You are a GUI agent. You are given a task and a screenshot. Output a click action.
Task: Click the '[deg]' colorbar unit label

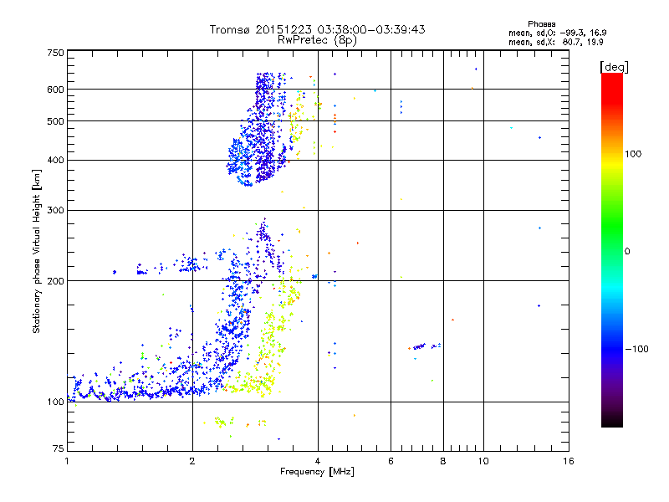click(614, 67)
